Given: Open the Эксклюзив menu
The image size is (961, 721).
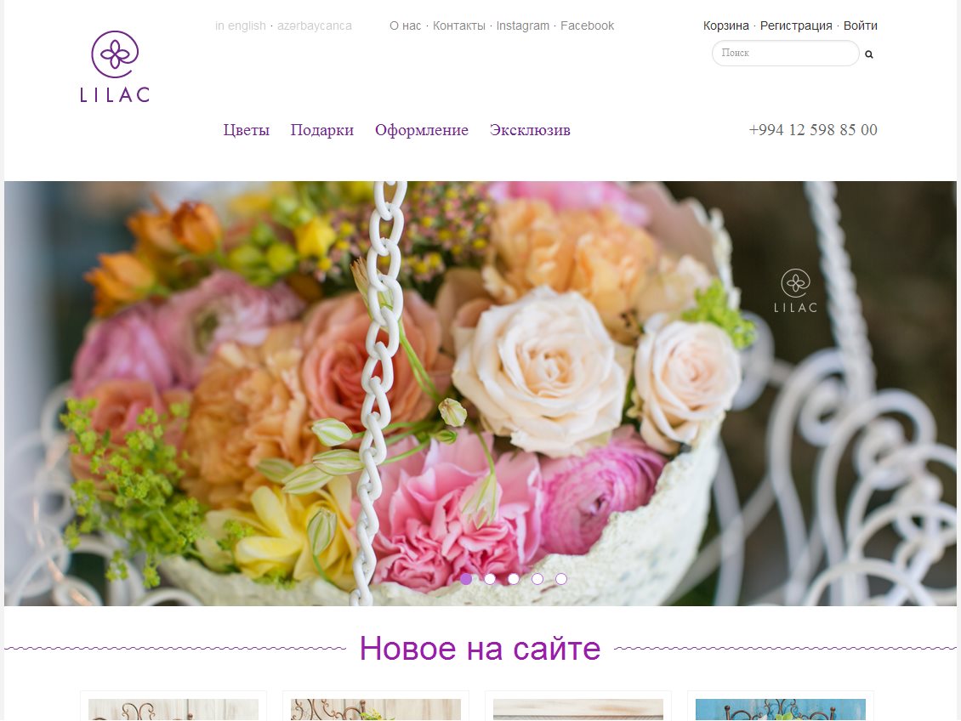Looking at the screenshot, I should pos(530,130).
